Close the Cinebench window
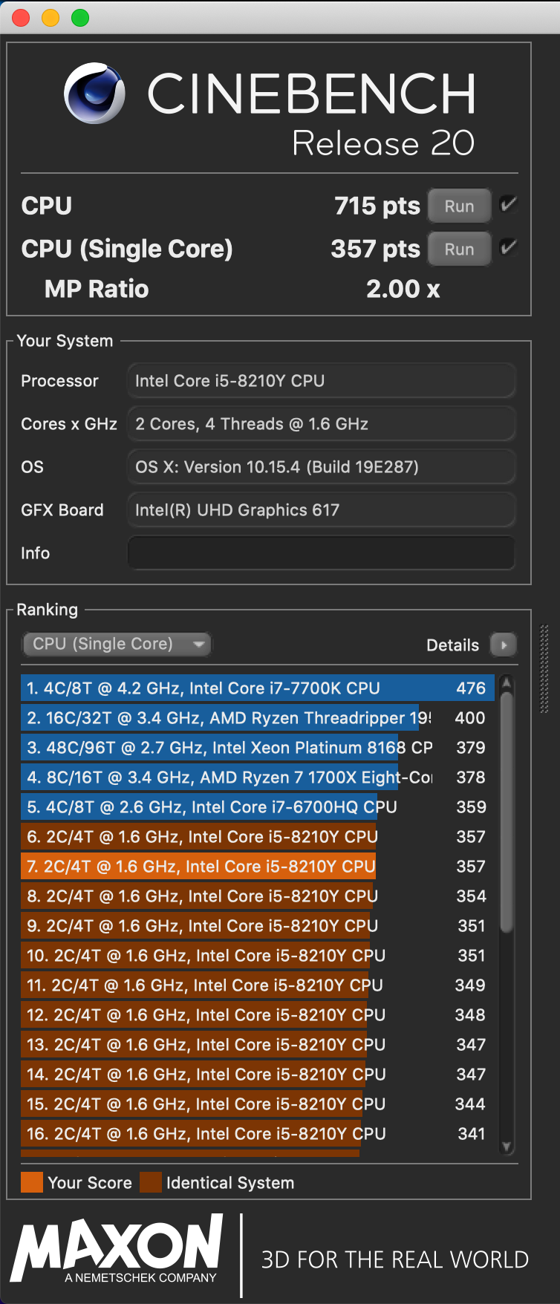 [21, 18]
